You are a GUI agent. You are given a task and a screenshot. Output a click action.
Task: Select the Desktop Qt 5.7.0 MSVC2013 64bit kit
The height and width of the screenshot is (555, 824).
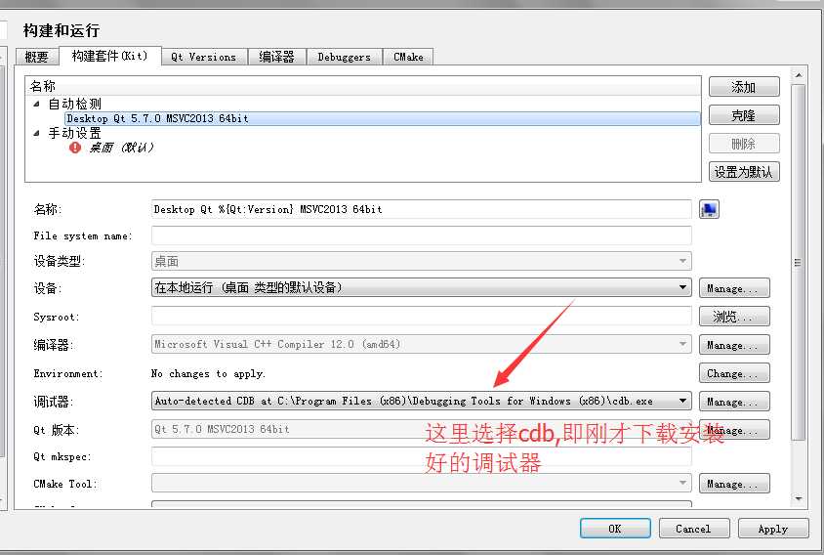383,119
